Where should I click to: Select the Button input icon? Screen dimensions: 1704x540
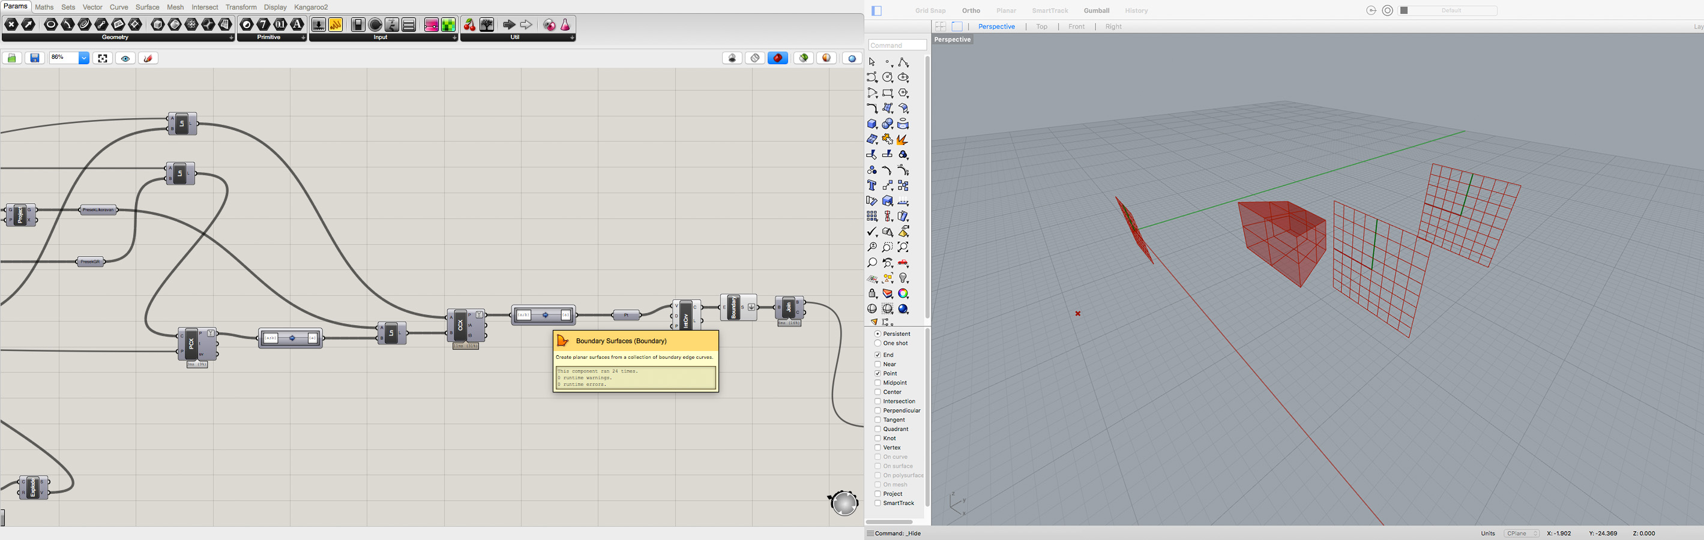375,25
